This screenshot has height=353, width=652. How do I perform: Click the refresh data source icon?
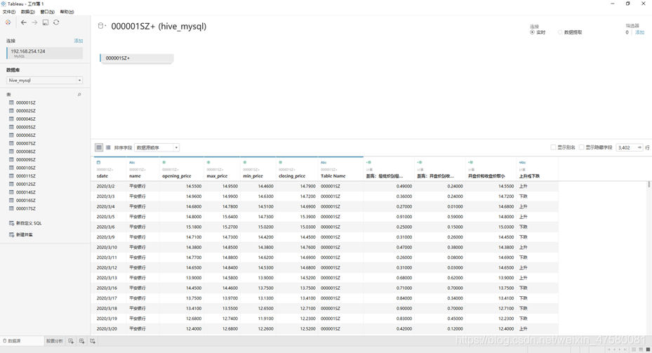pyautogui.click(x=56, y=22)
